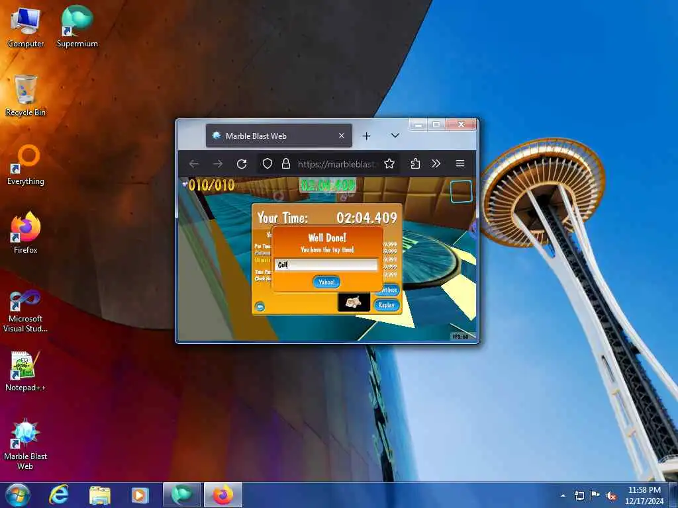Click the Notepad++ desktop shortcut
Viewport: 678px width, 508px height.
pyautogui.click(x=26, y=372)
